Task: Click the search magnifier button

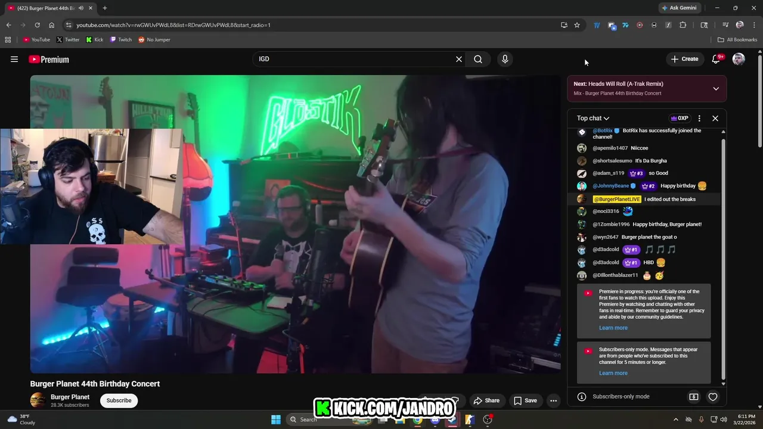Action: point(478,59)
